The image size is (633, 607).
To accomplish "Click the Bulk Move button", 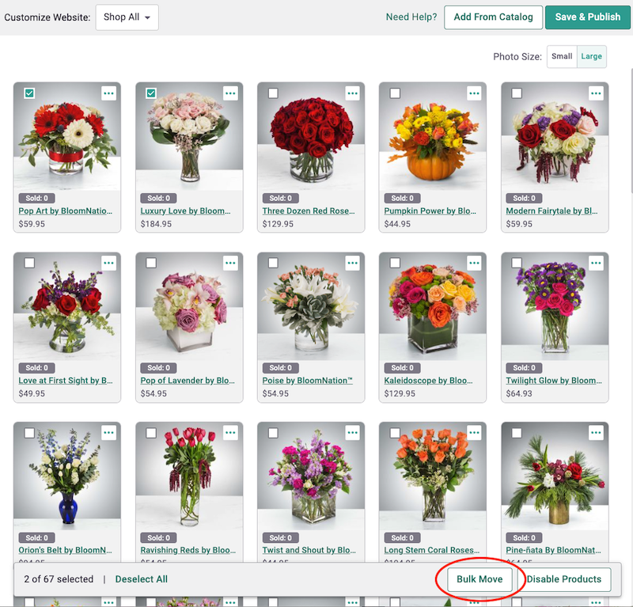I will (x=479, y=579).
